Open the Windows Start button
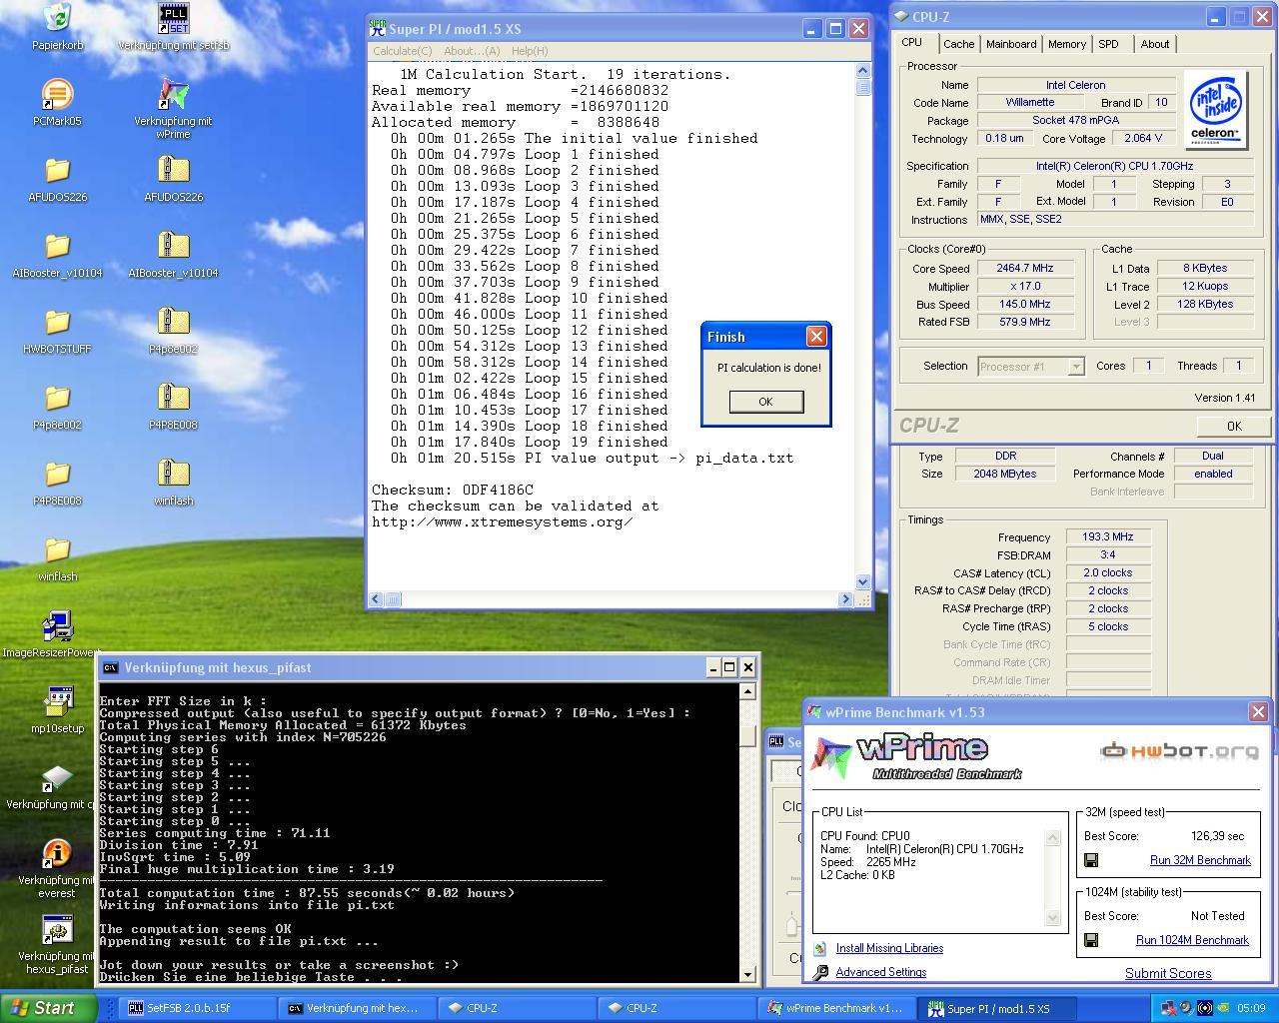Image resolution: width=1279 pixels, height=1023 pixels. [50, 1008]
